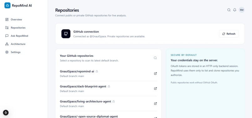Click the lock icon beside repomind-ai
Image resolution: width=252 pixels, height=118 pixels.
point(97,71)
